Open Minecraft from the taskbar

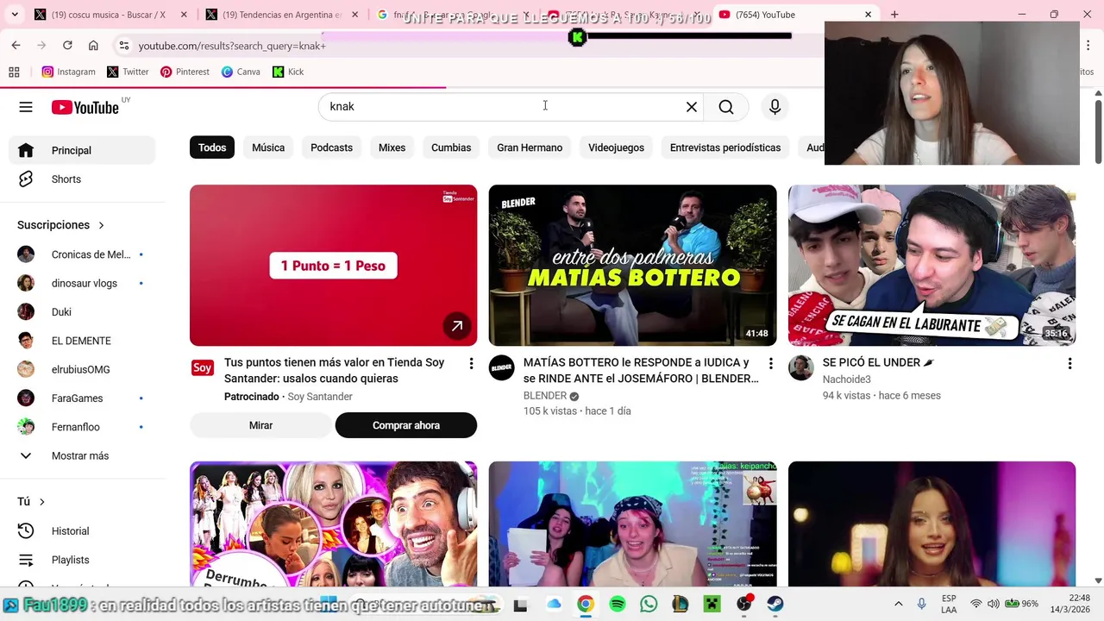(712, 605)
